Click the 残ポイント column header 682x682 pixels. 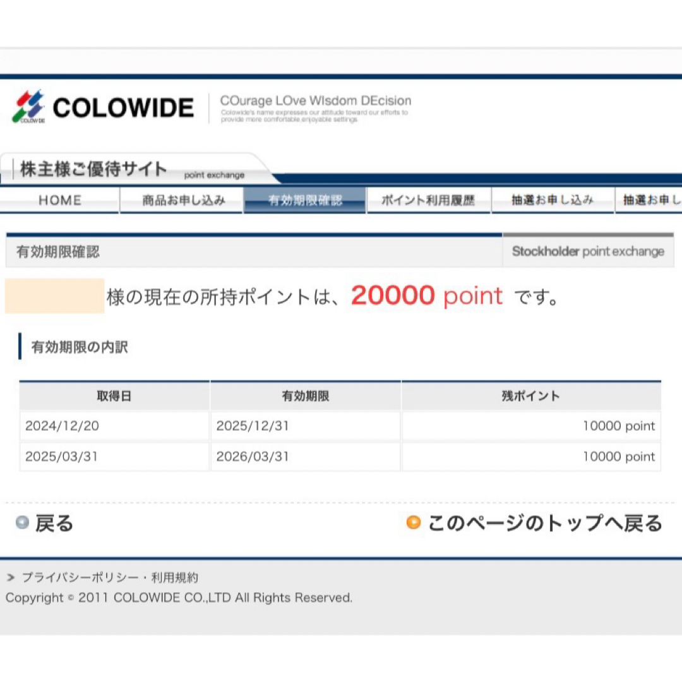coord(530,396)
